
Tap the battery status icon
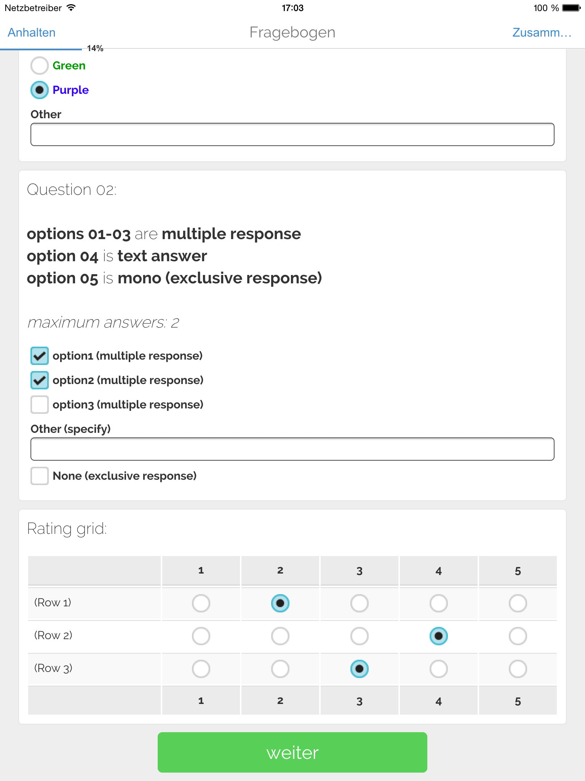(x=571, y=8)
